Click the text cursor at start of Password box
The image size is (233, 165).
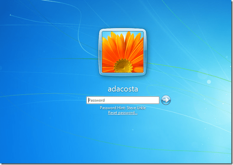[x=89, y=100]
